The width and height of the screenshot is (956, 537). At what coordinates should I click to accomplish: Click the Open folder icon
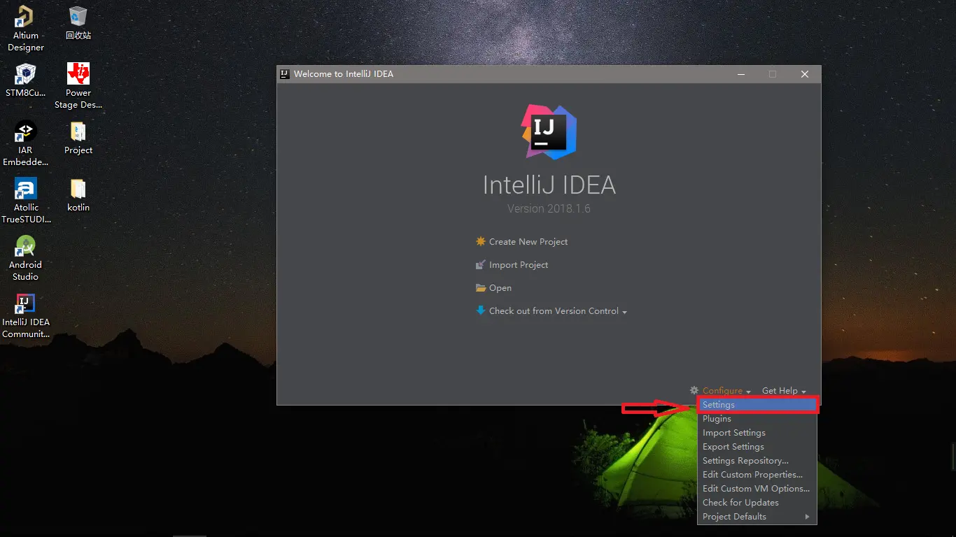coord(480,287)
